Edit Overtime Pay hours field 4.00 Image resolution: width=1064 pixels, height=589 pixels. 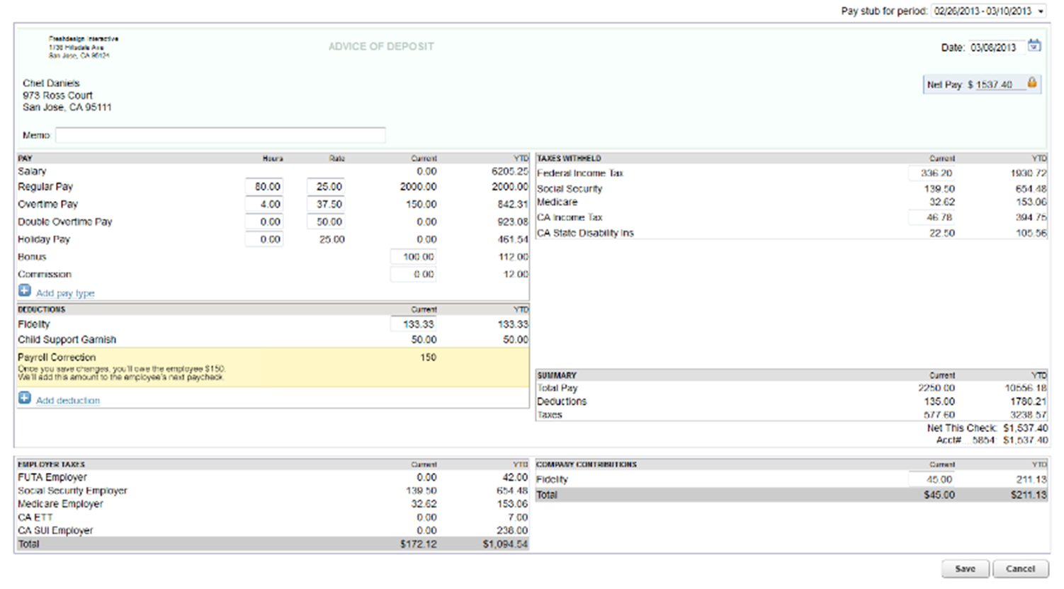point(264,204)
